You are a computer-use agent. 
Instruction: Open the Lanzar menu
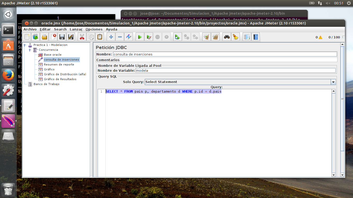click(76, 29)
